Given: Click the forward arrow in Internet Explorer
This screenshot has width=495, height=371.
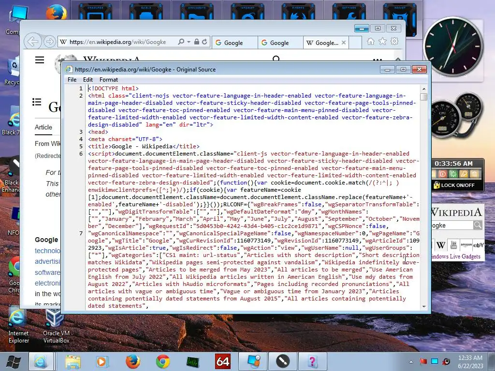Looking at the screenshot, I should (x=49, y=42).
